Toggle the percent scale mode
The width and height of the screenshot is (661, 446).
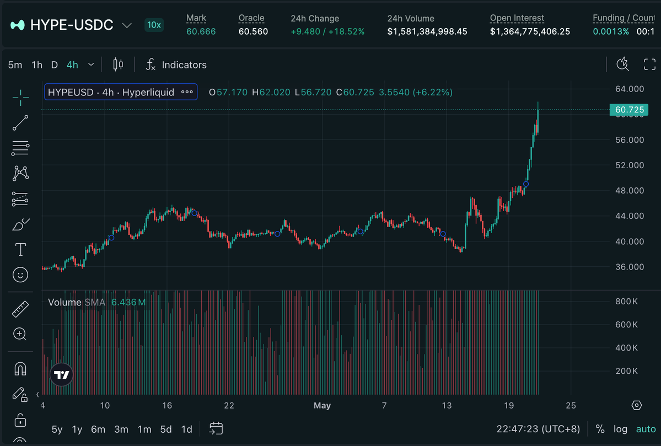[x=600, y=429]
